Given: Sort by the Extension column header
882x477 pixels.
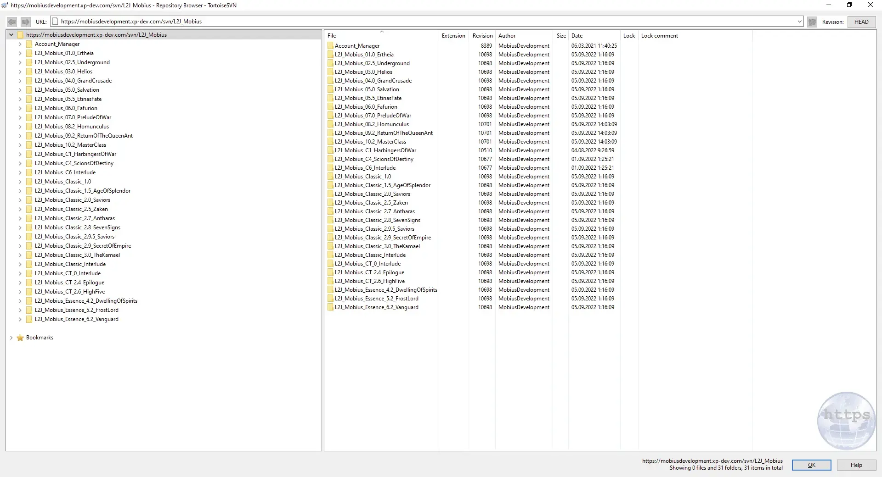Looking at the screenshot, I should click(453, 36).
